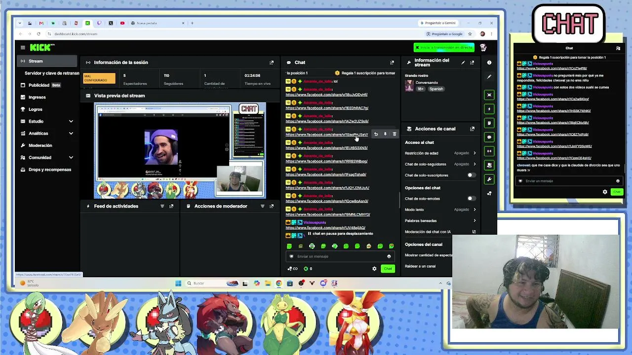Click Inicia la transmisión en directo button
Screen dimensions: 632x355
click(444, 47)
